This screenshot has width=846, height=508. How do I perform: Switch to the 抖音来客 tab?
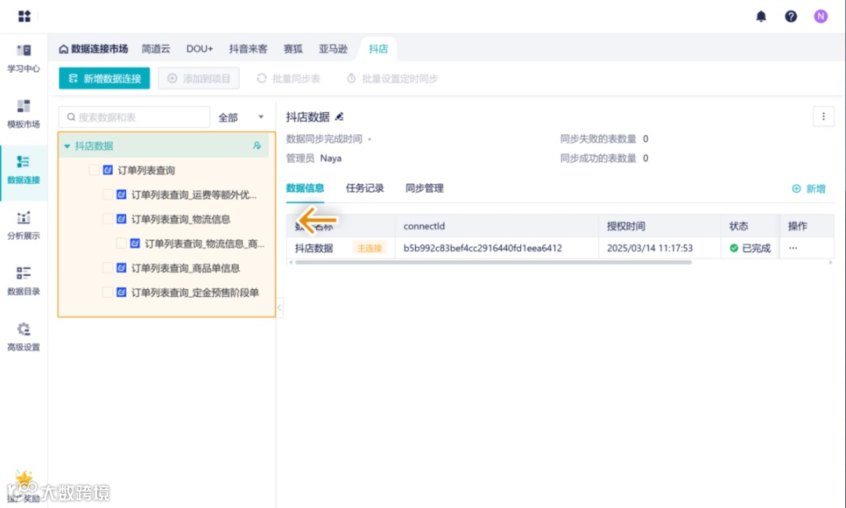[248, 49]
